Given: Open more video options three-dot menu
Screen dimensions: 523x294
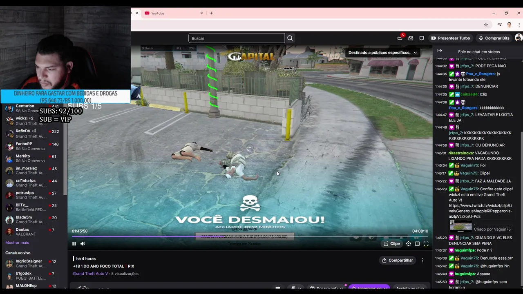Looking at the screenshot, I should [x=422, y=260].
